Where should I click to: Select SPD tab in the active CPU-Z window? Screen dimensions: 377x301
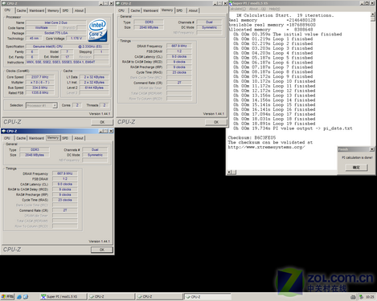pyautogui.click(x=65, y=138)
